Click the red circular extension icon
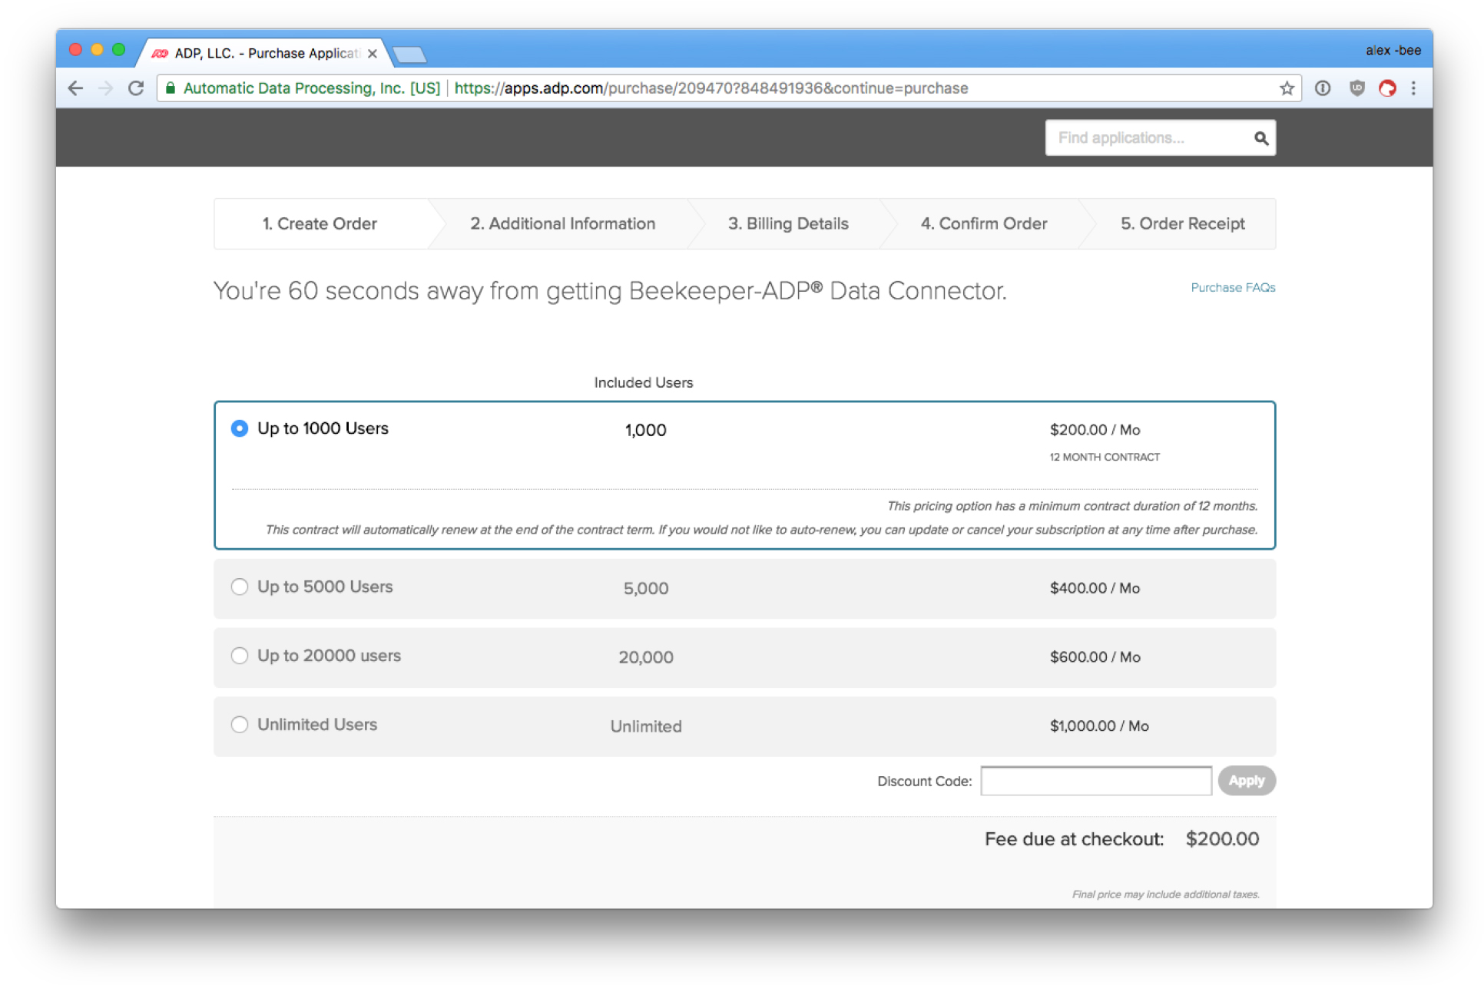 tap(1386, 88)
